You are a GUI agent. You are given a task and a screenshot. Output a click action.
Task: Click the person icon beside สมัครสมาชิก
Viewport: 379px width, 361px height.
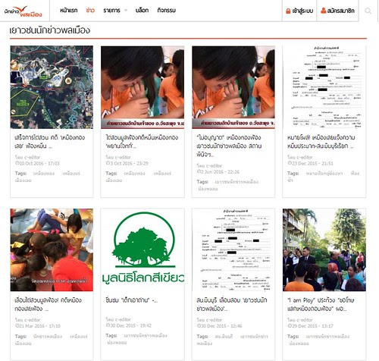[x=323, y=11]
